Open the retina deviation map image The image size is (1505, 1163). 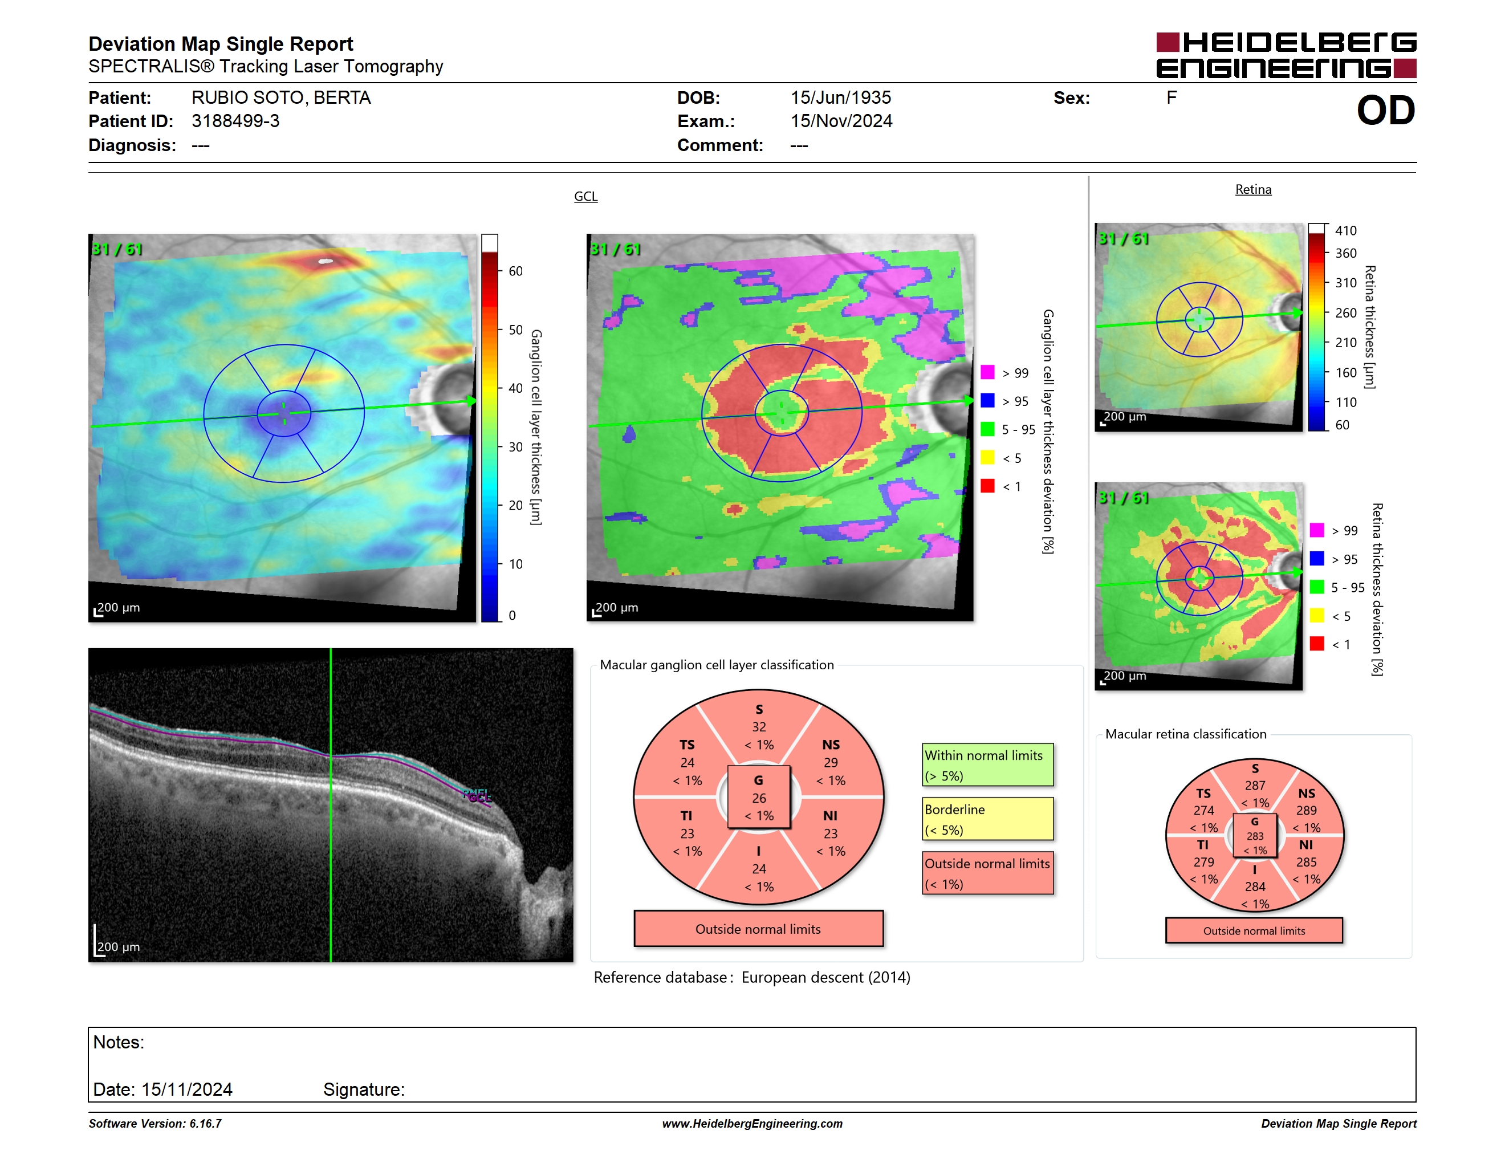[1199, 586]
